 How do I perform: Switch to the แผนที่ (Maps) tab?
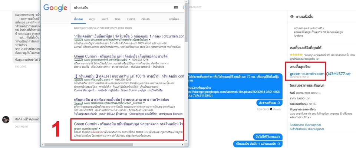pos(105,19)
